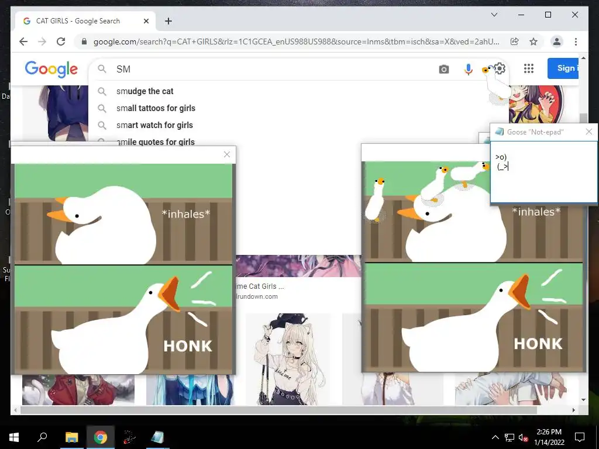The width and height of the screenshot is (599, 449).
Task: Open the white-haired cat girl image result
Action: (289, 359)
